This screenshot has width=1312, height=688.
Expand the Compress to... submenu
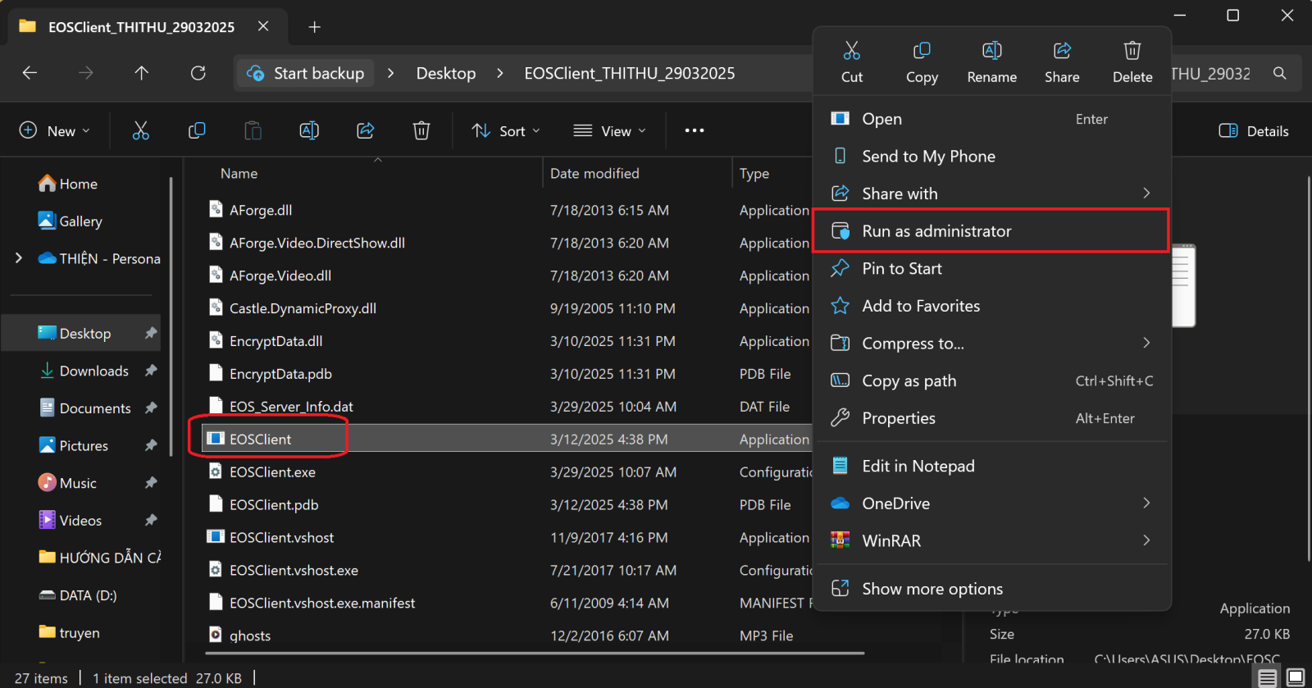[x=1146, y=343]
